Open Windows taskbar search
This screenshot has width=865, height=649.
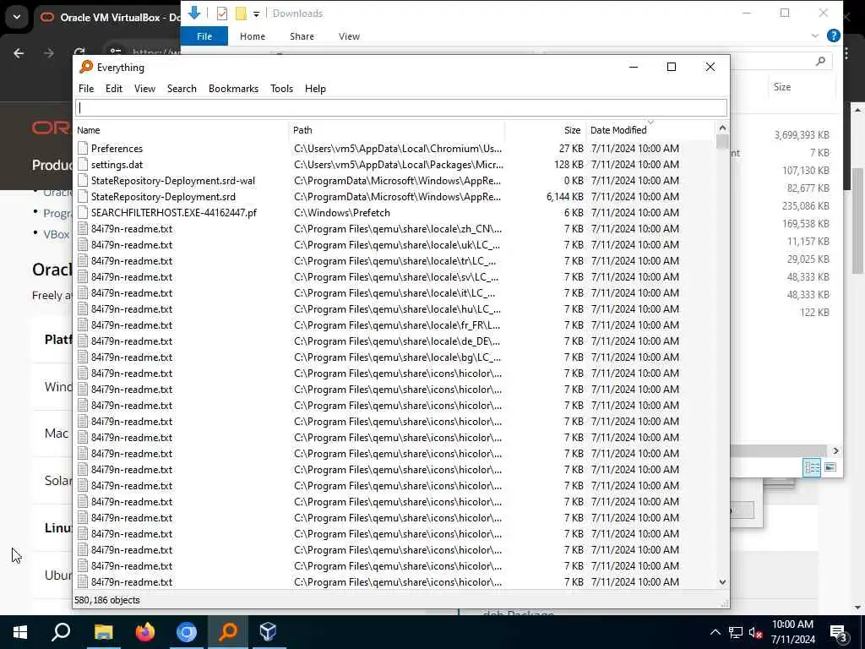(x=61, y=632)
